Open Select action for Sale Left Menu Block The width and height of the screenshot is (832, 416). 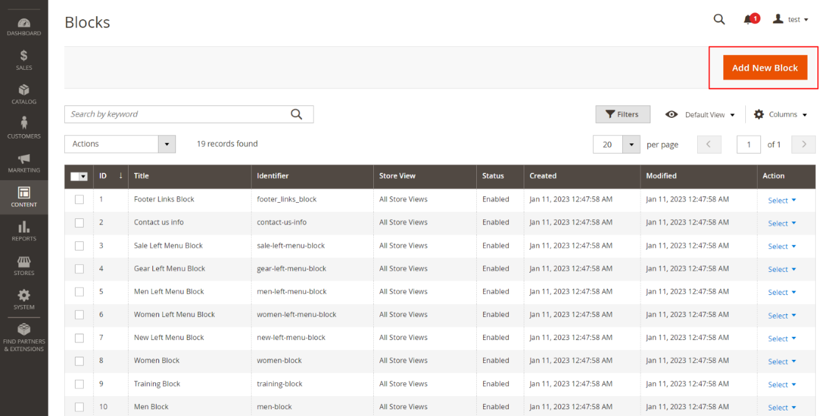point(781,246)
